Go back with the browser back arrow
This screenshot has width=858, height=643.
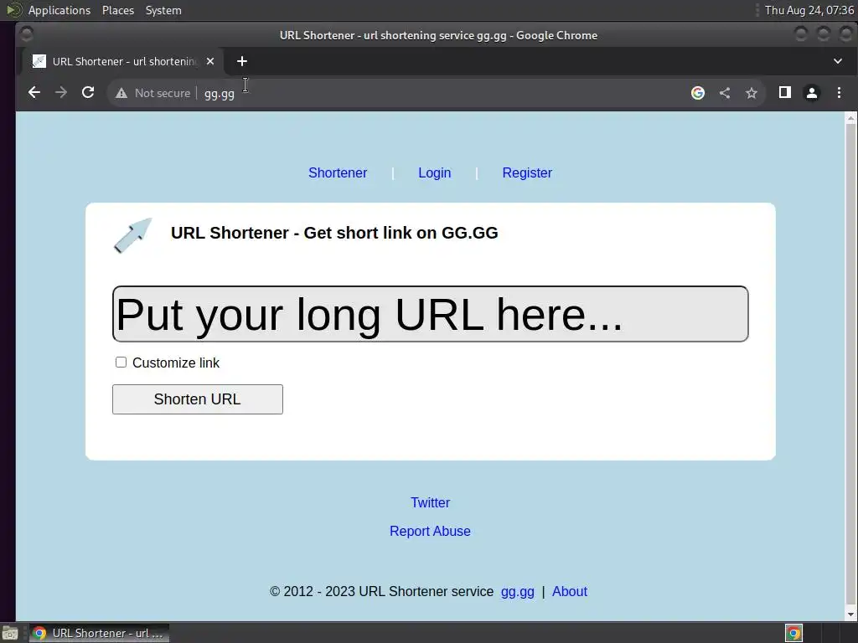click(x=34, y=92)
